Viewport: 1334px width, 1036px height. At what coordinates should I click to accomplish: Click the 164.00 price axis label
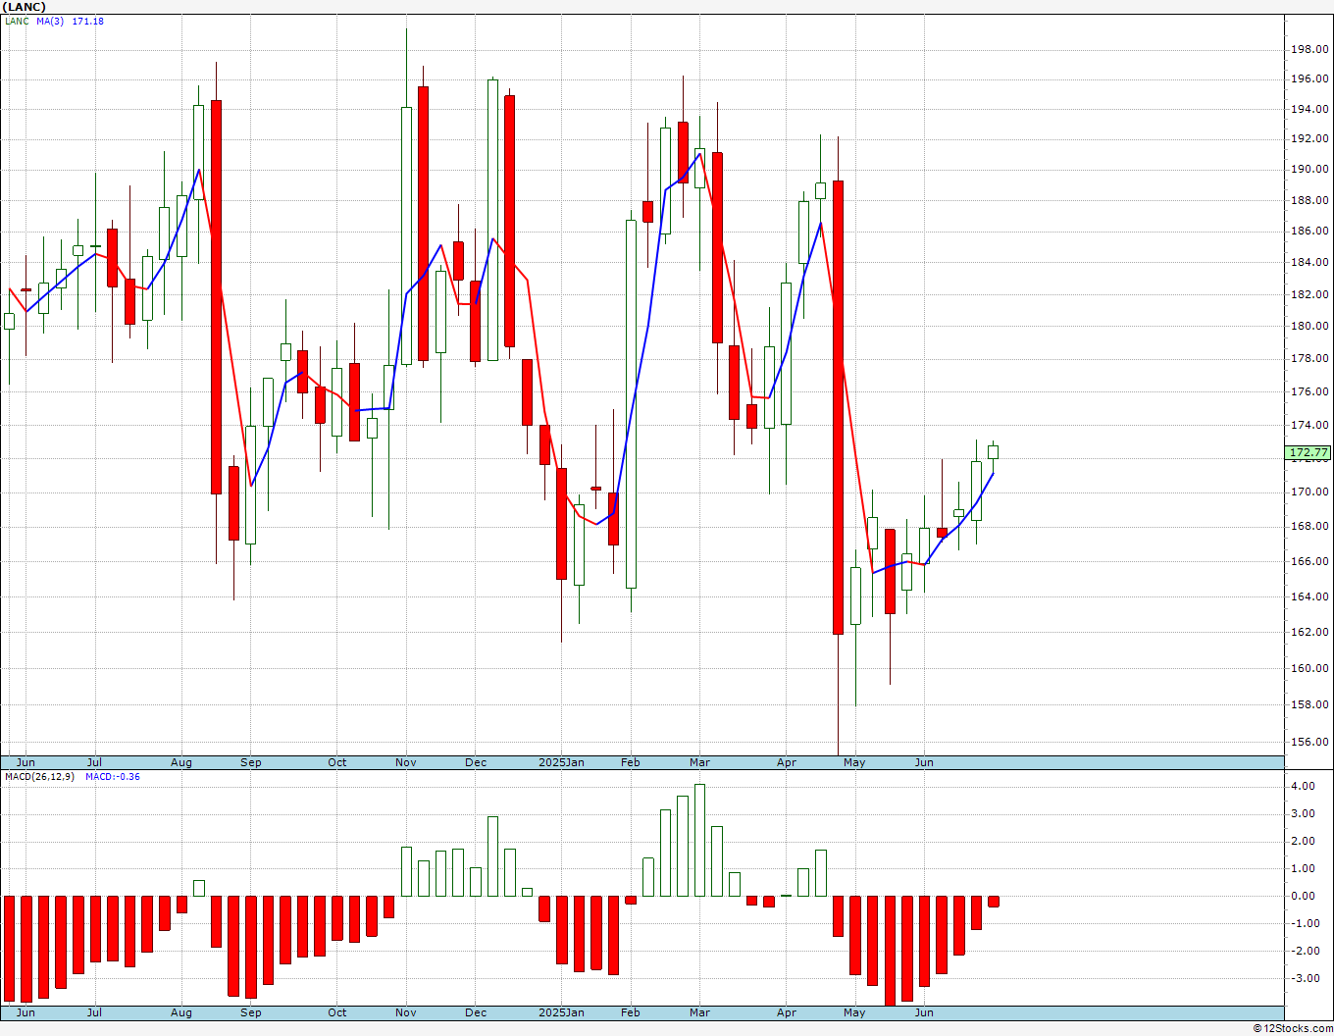pos(1310,596)
